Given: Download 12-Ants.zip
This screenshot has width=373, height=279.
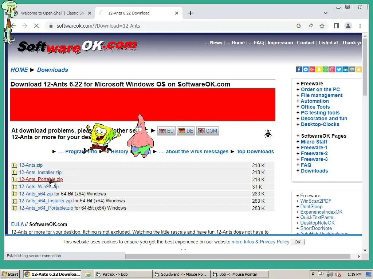Looking at the screenshot, I should click(x=31, y=165).
